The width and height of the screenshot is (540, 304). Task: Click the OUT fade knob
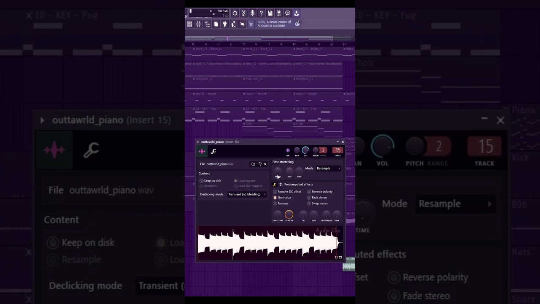tap(314, 214)
